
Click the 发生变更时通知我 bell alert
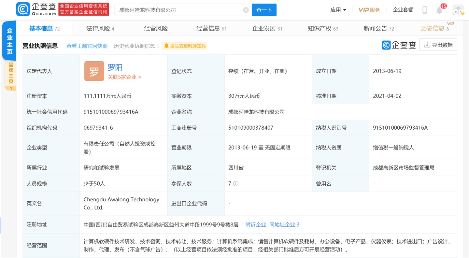tap(185, 46)
